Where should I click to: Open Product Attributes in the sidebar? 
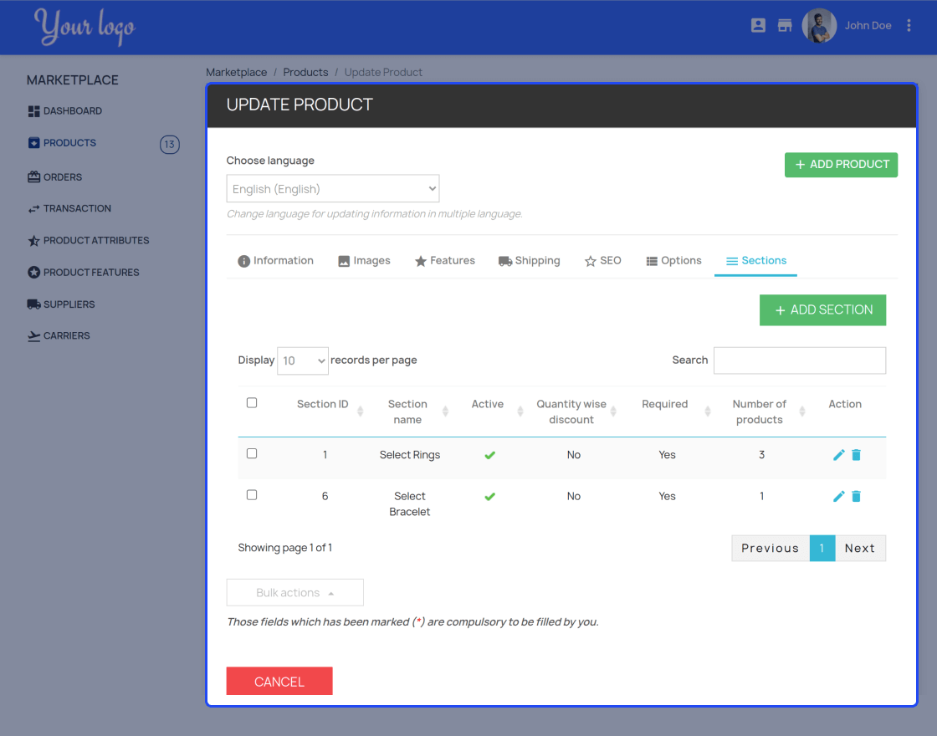click(x=89, y=240)
